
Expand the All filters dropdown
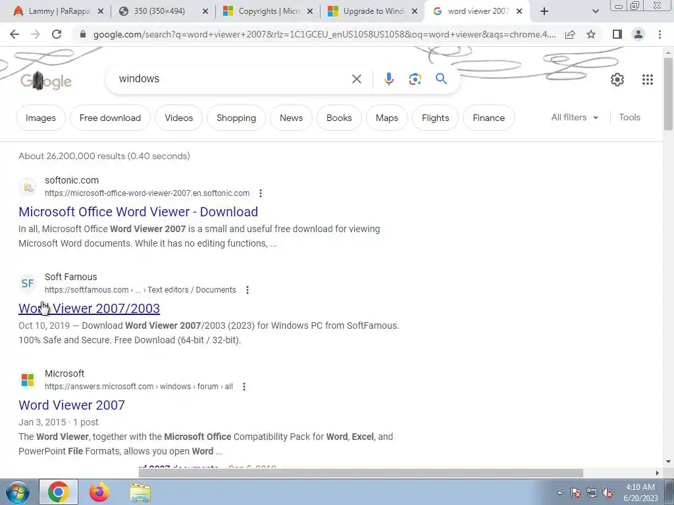(x=575, y=117)
